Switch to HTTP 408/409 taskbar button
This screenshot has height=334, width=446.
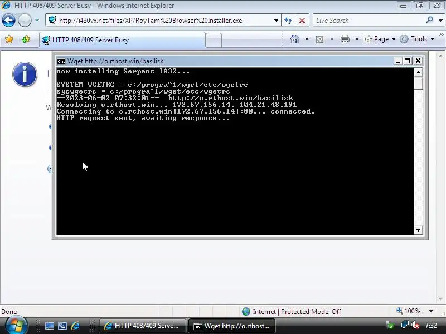click(142, 326)
